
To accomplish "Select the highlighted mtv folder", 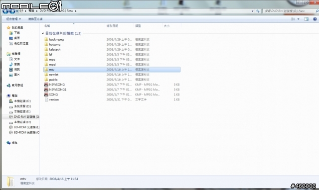I will pos(112,70).
